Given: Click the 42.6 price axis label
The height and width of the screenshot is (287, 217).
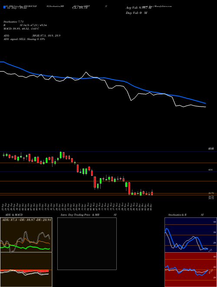Looking at the screenshot, I should click(x=210, y=170).
